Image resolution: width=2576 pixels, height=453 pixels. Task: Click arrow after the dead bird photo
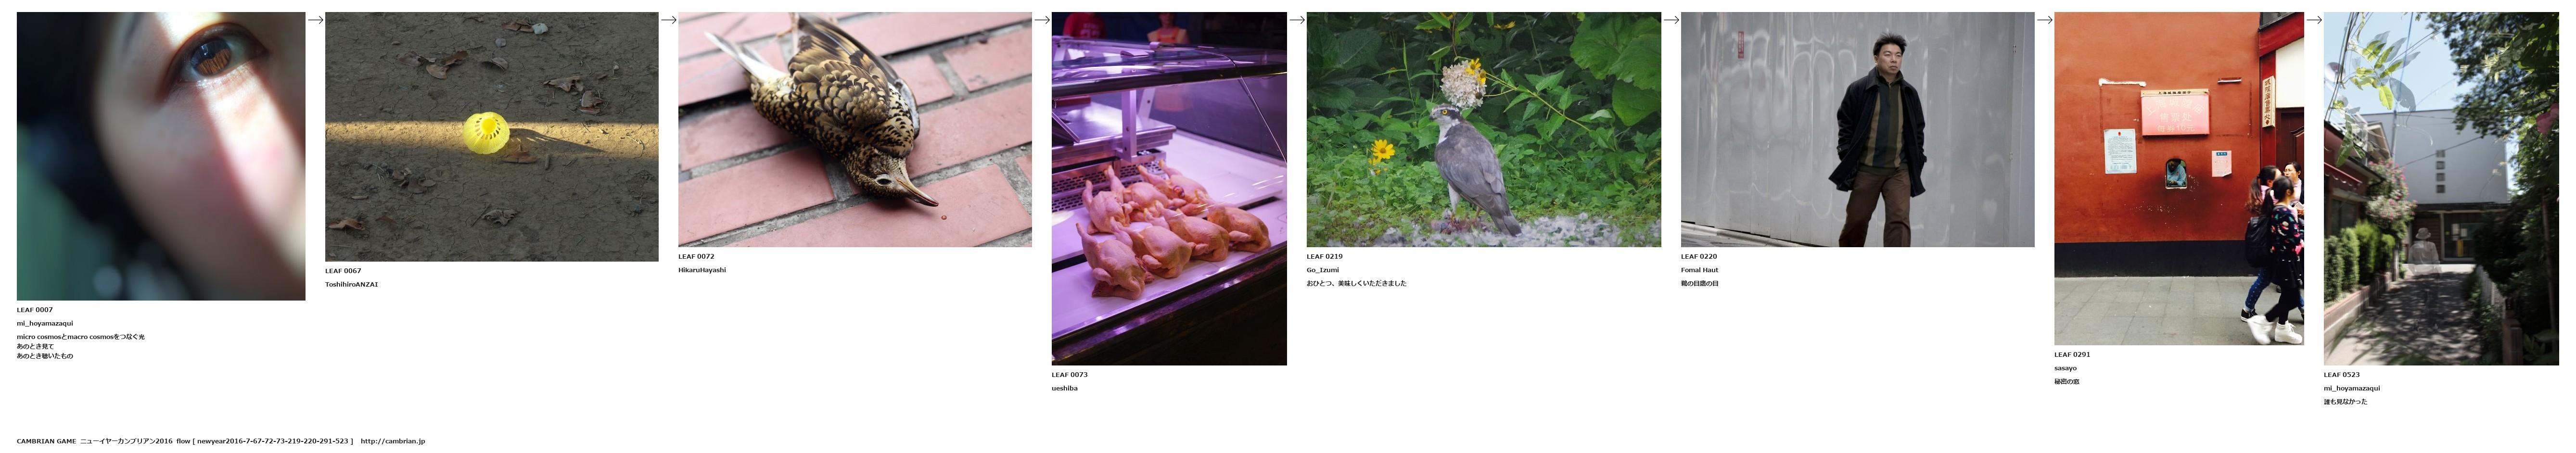[1041, 20]
